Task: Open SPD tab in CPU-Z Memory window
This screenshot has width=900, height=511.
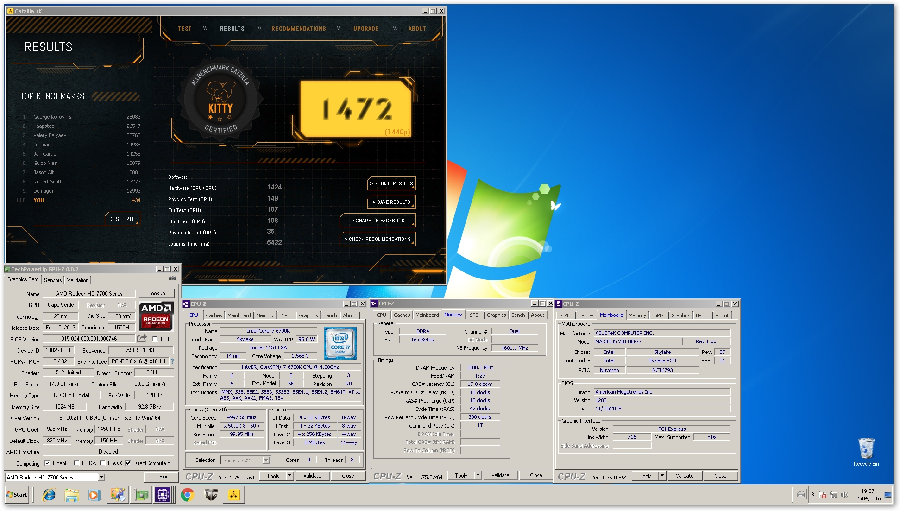Action: 474,315
